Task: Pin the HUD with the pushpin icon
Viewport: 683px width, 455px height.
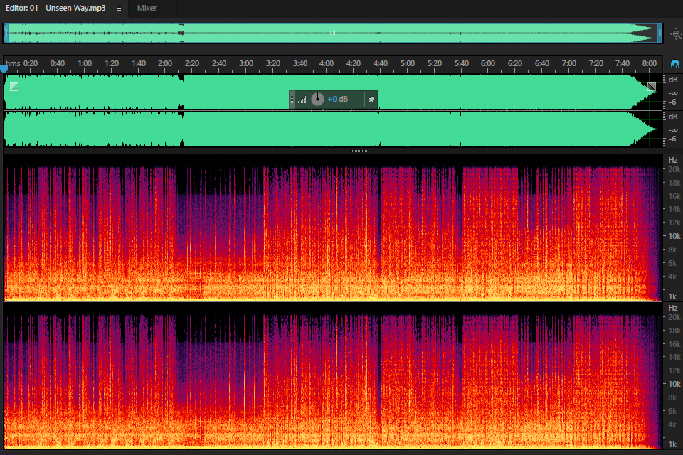Action: [371, 100]
